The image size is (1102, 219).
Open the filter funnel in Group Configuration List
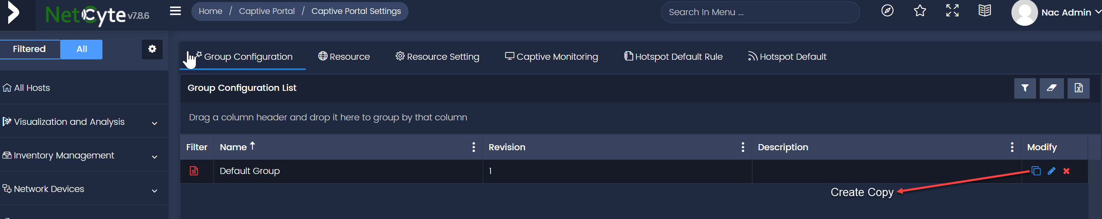tap(1025, 88)
